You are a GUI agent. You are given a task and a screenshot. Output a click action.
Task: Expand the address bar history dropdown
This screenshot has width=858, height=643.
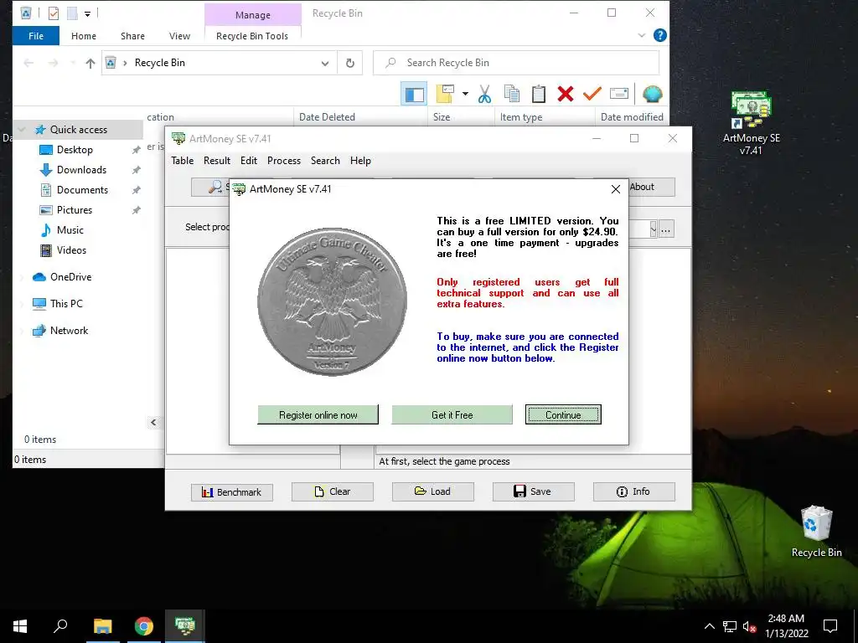(x=325, y=64)
